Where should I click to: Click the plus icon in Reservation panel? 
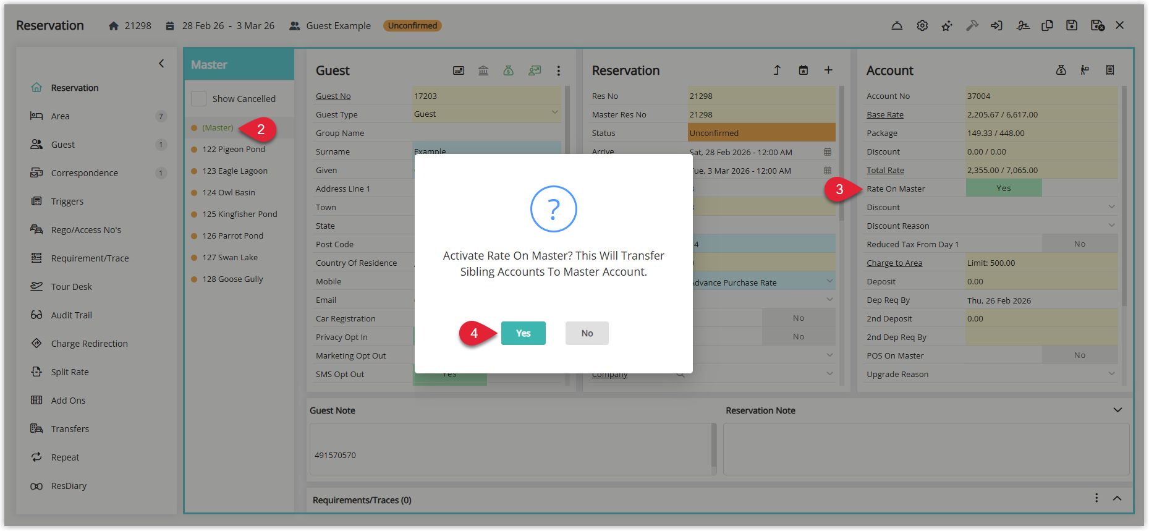pyautogui.click(x=828, y=70)
